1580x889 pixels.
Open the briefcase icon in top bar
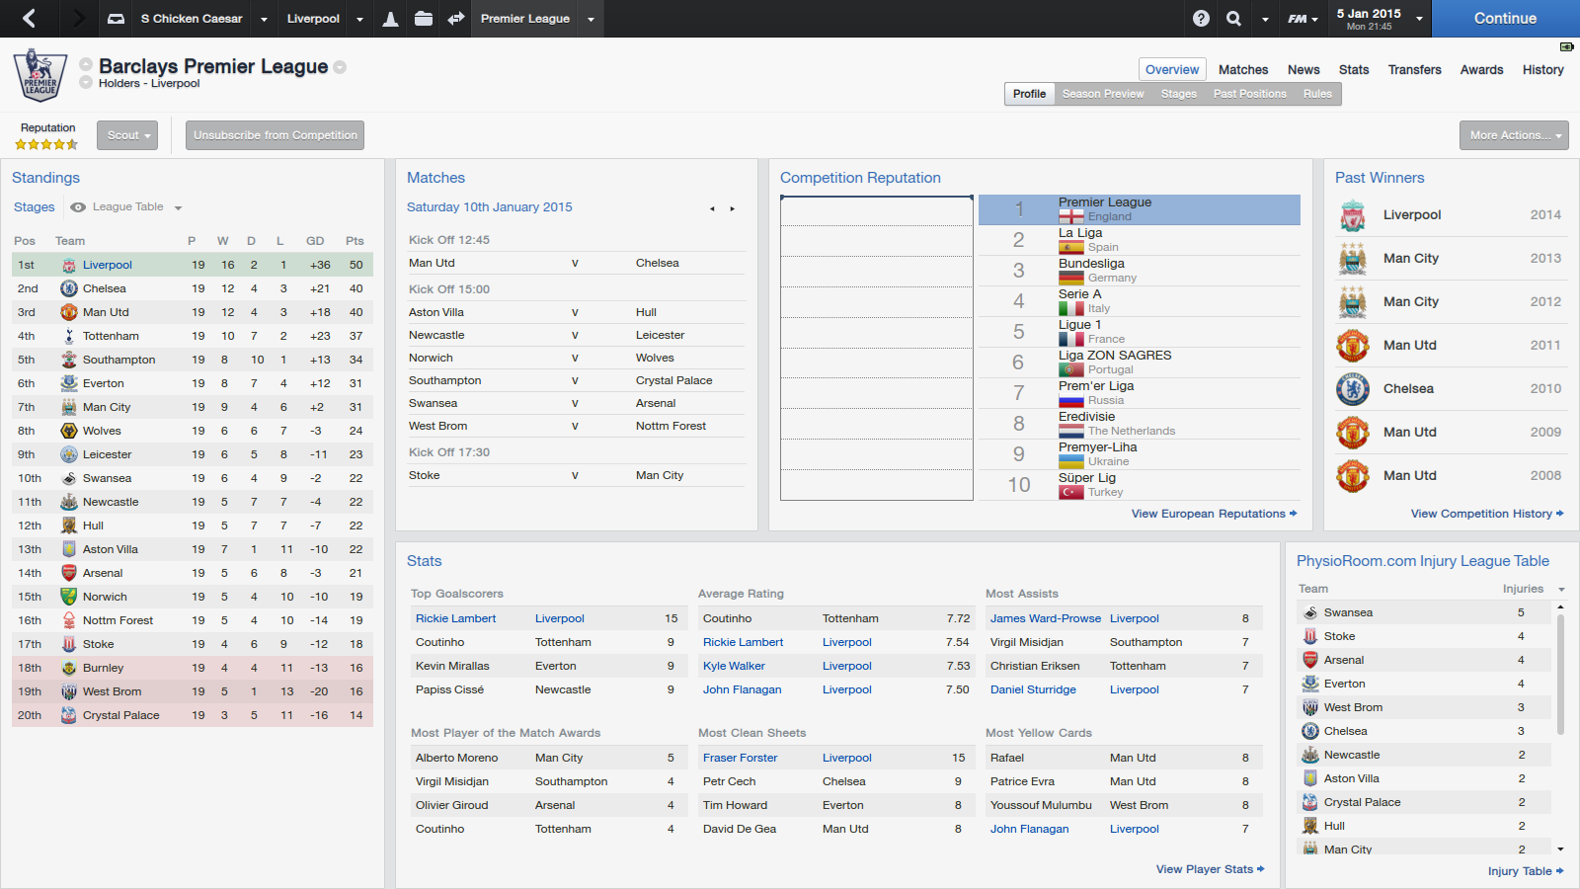pos(424,19)
